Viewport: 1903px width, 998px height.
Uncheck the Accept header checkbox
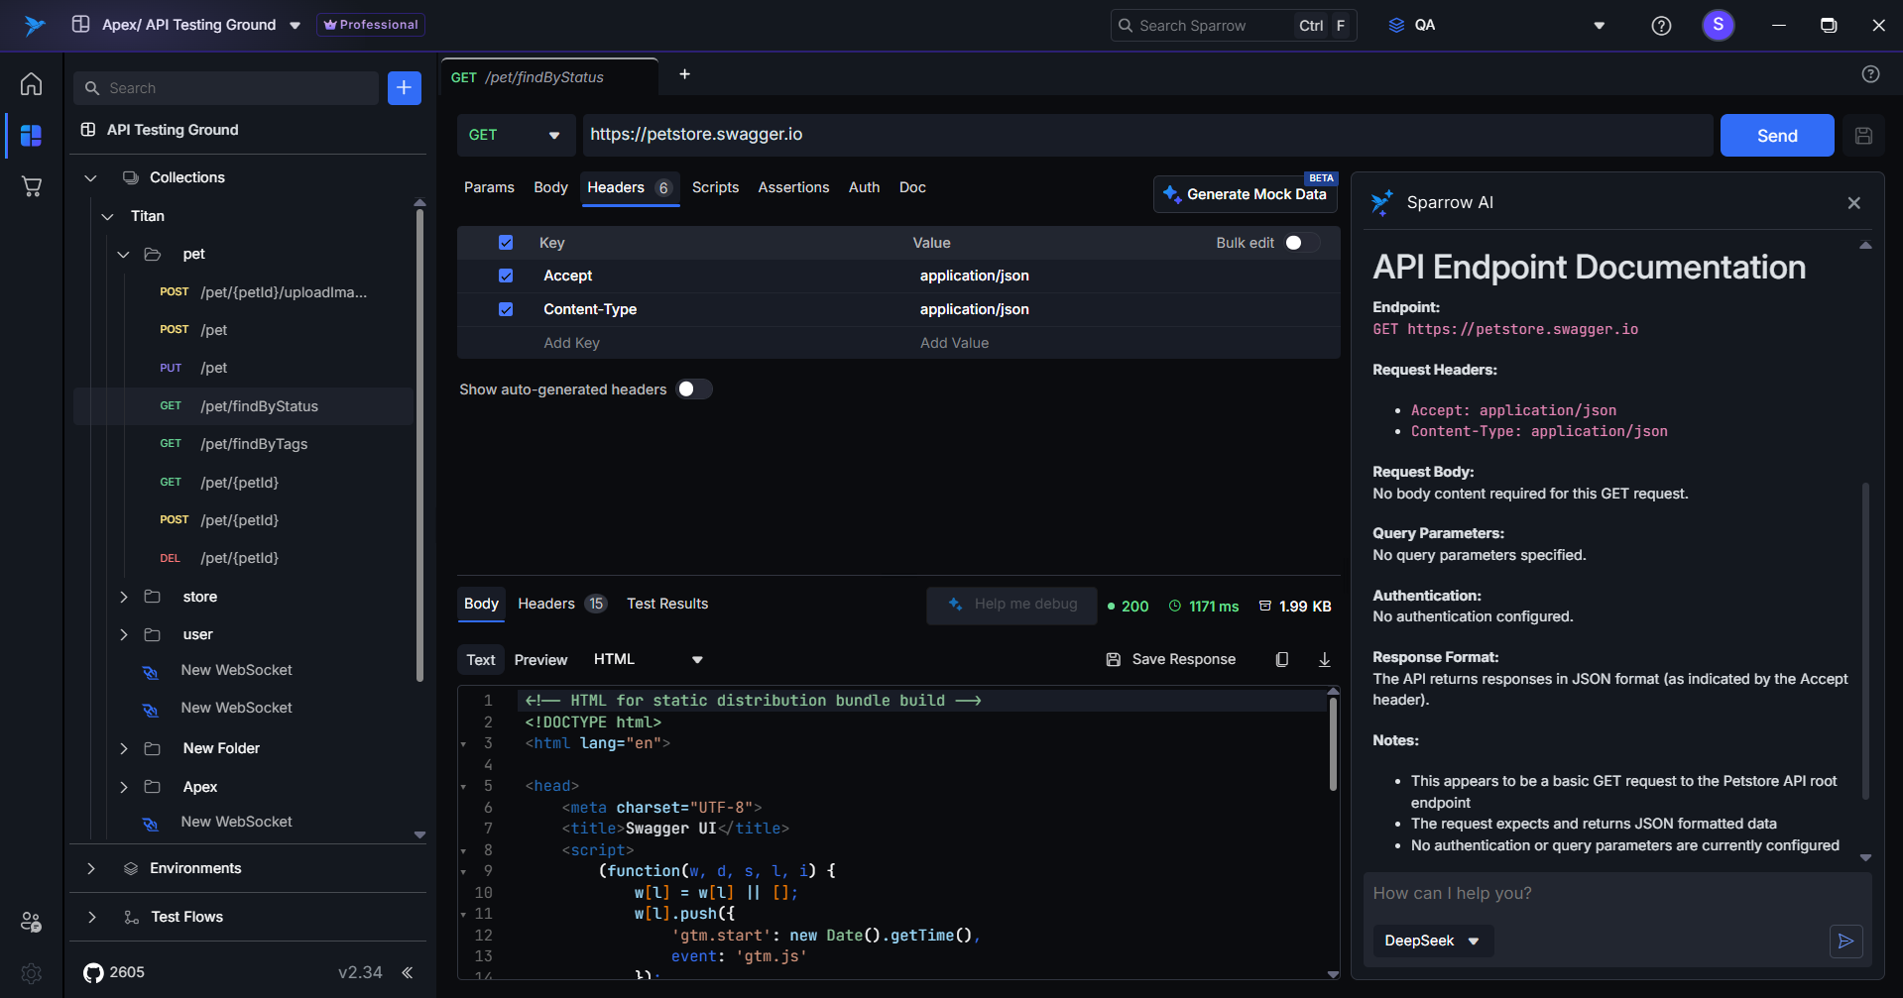[506, 276]
